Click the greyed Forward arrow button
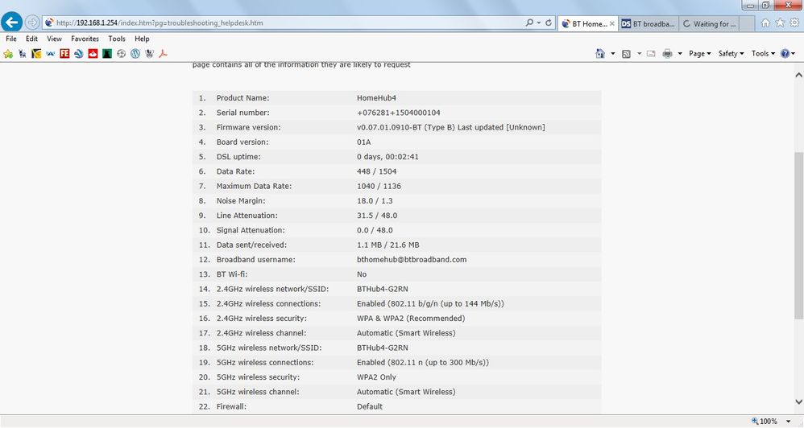 click(x=31, y=23)
